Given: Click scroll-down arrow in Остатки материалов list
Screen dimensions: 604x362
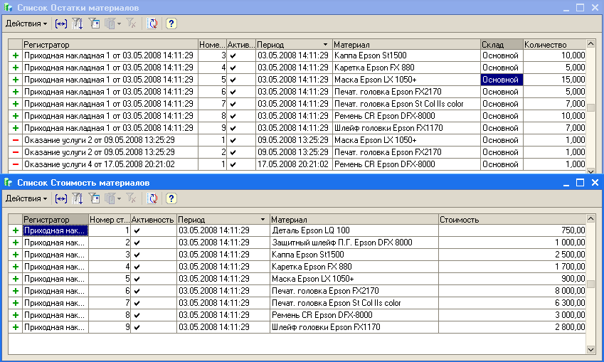Looking at the screenshot, I should 591,171.
